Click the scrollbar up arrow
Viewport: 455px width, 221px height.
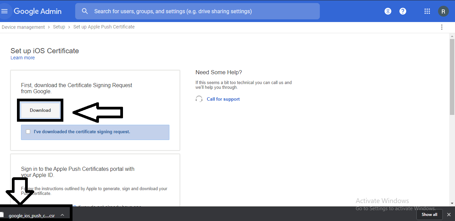click(452, 36)
